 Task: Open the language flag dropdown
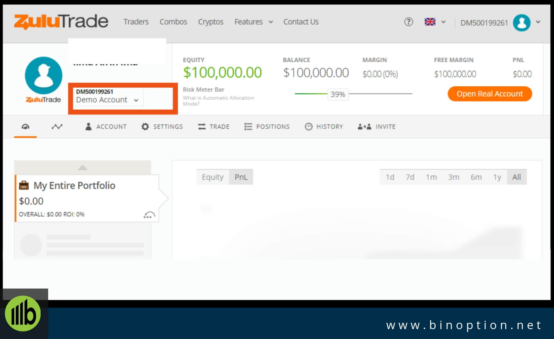(x=434, y=22)
